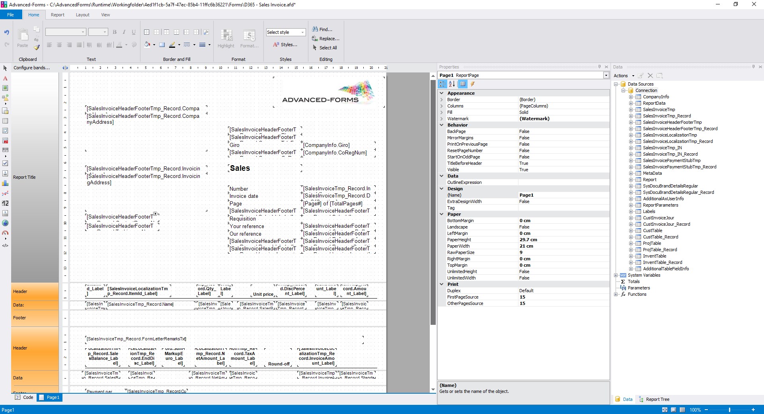Click Select All in Editing group
The height and width of the screenshot is (414, 764).
click(x=324, y=48)
